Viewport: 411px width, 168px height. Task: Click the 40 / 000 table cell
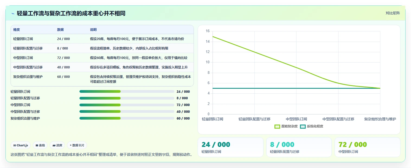pos(63,67)
